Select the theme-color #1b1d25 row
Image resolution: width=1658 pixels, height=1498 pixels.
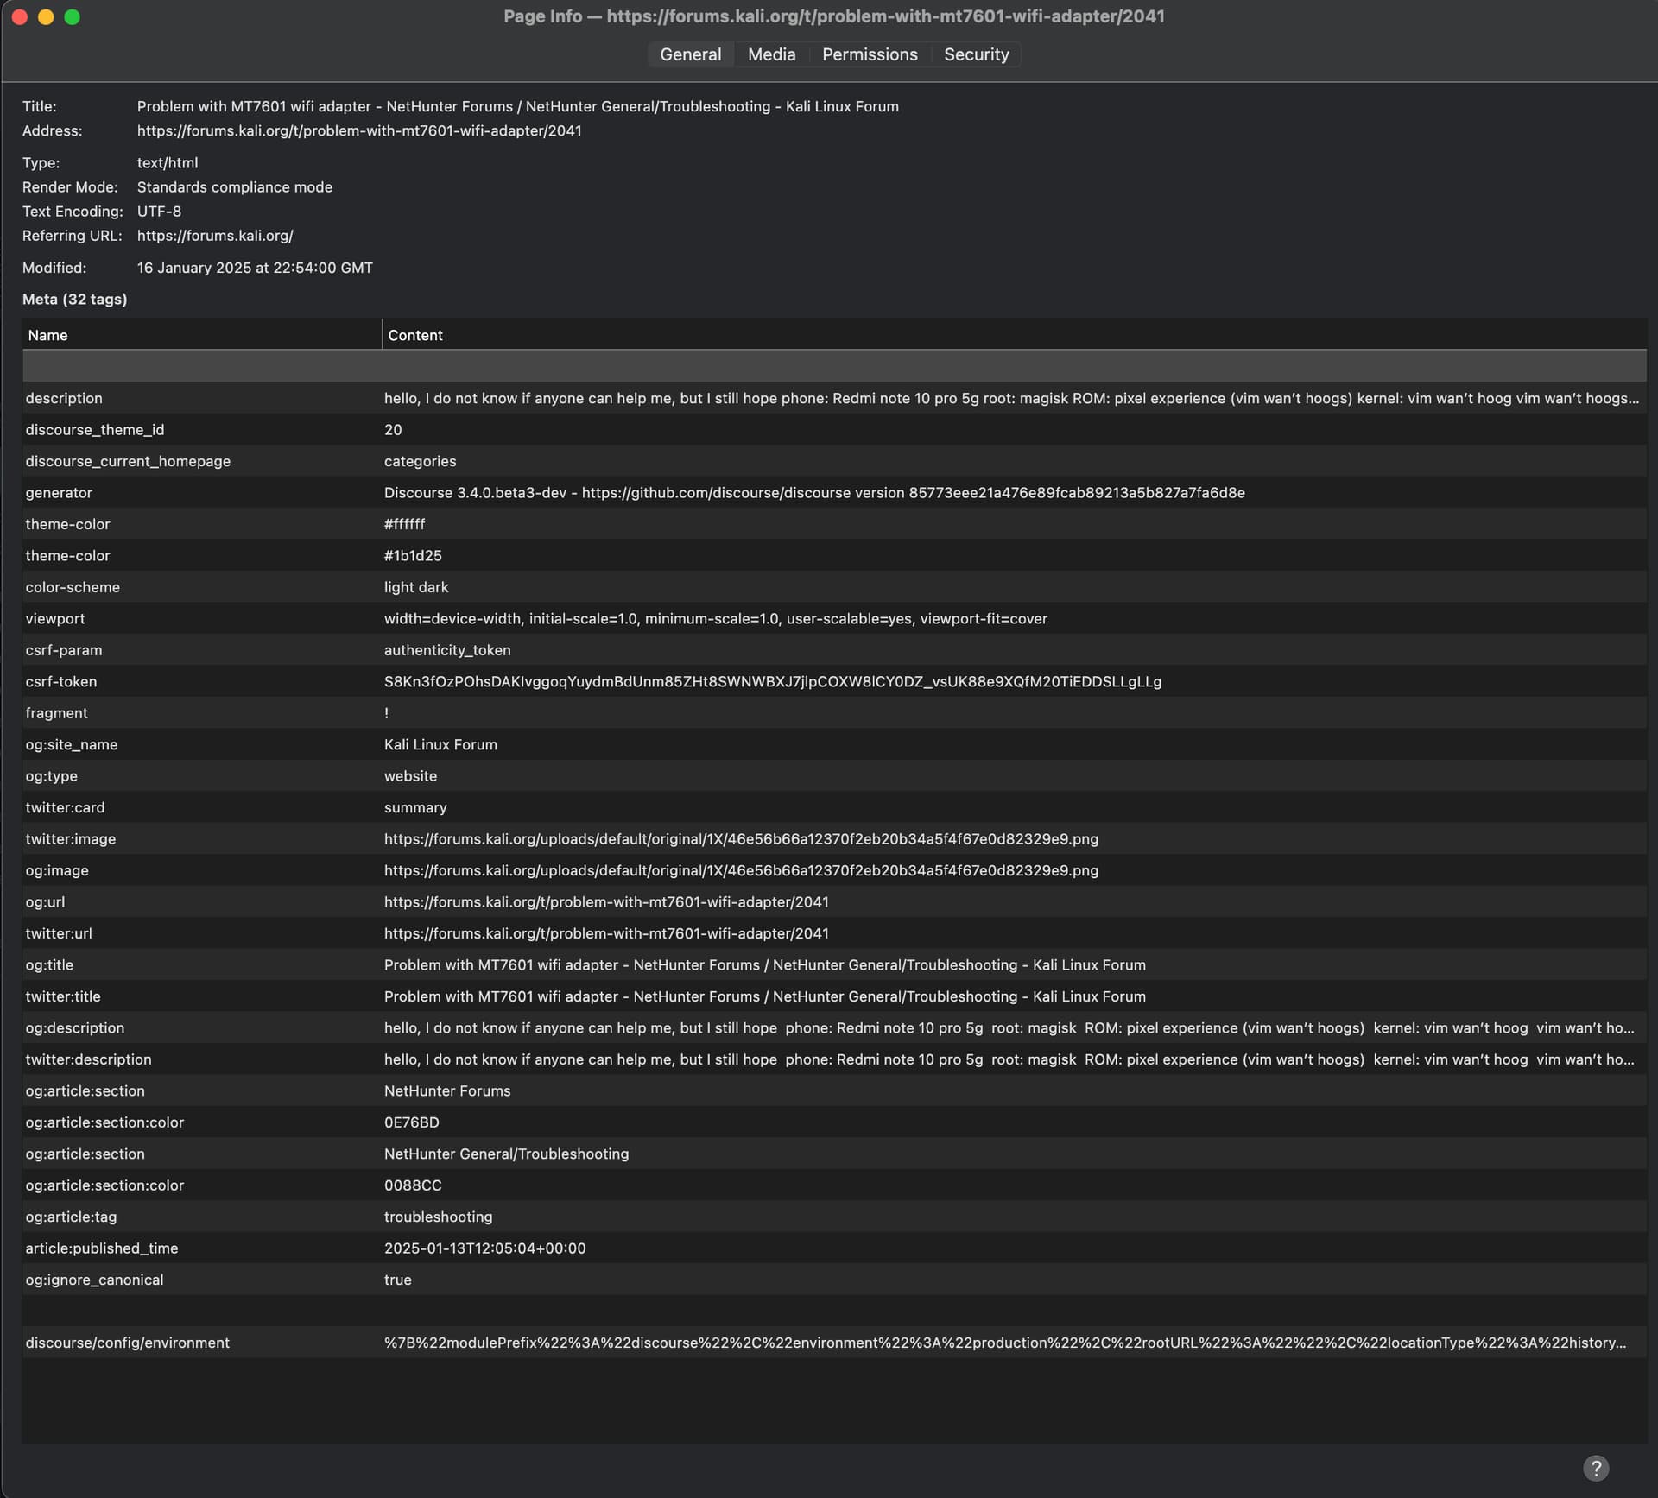click(834, 556)
